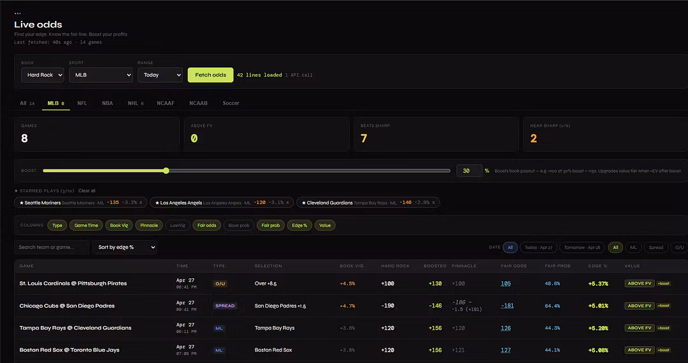
Task: Click the fair odds link 105
Action: click(x=505, y=283)
